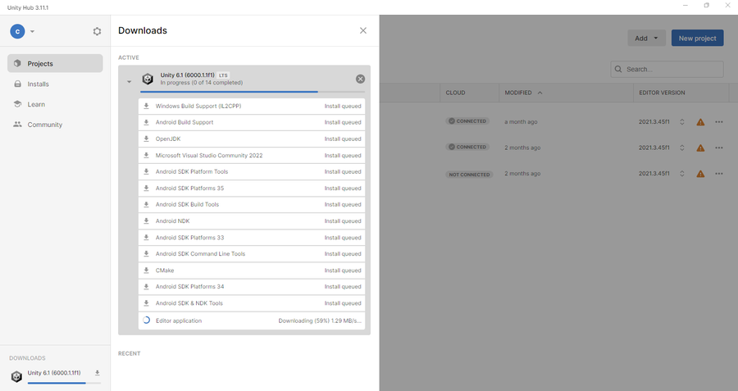This screenshot has width=738, height=391.
Task: Go to the Installs section
Action: [x=55, y=84]
